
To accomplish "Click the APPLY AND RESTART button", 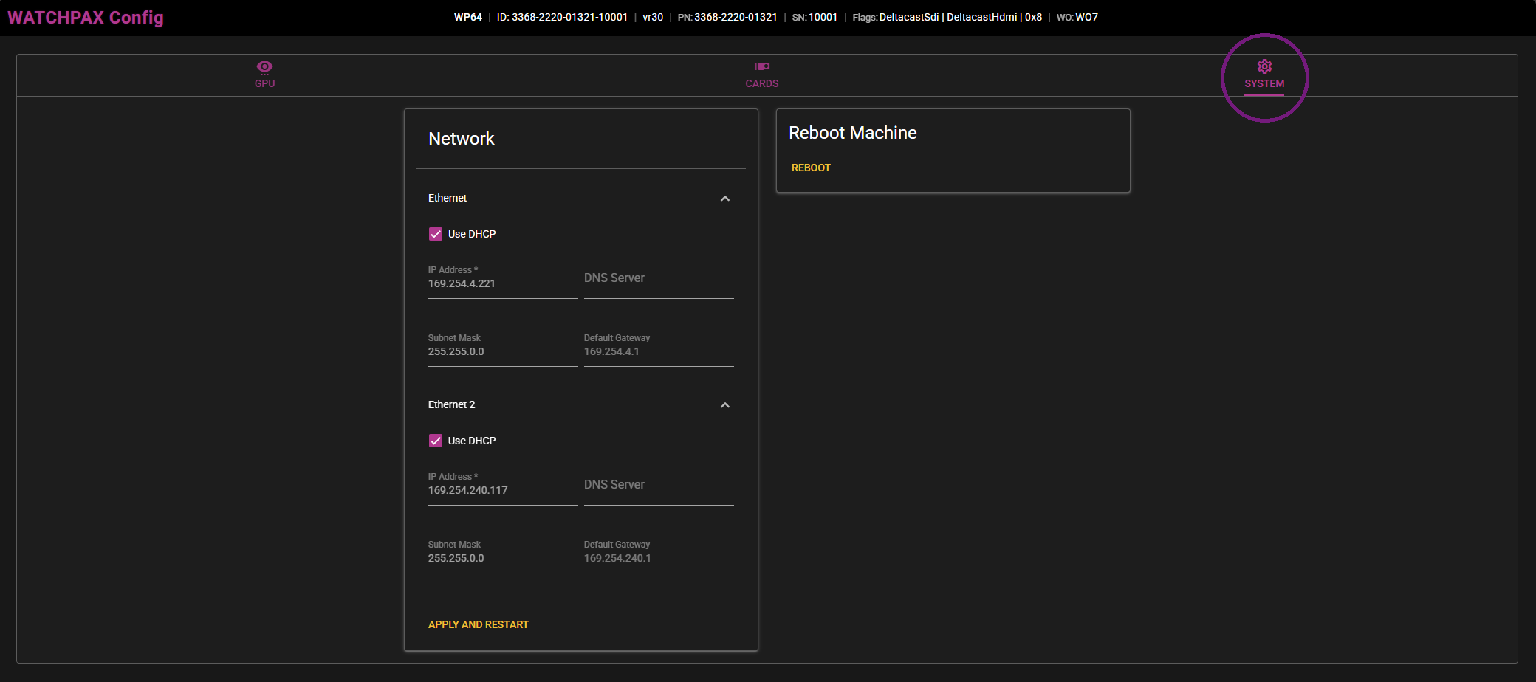I will tap(478, 624).
